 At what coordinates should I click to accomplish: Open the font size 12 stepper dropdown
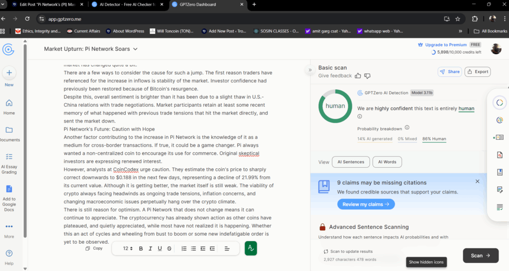pos(128,248)
